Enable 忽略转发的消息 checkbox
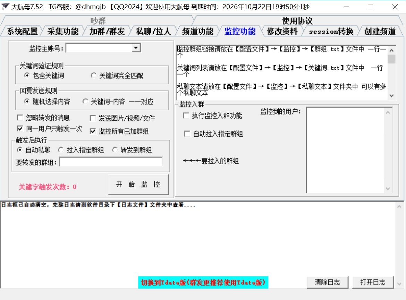 coord(20,118)
